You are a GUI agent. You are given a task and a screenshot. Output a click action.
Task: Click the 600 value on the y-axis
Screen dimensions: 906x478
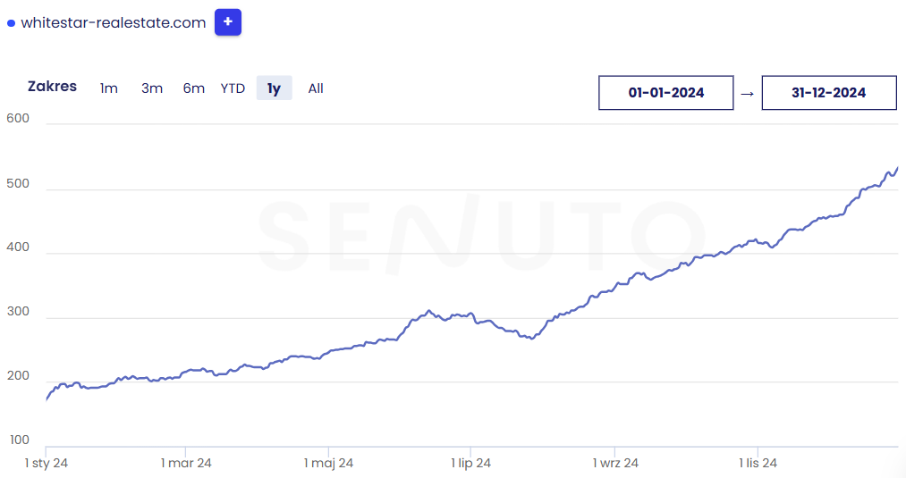(18, 119)
